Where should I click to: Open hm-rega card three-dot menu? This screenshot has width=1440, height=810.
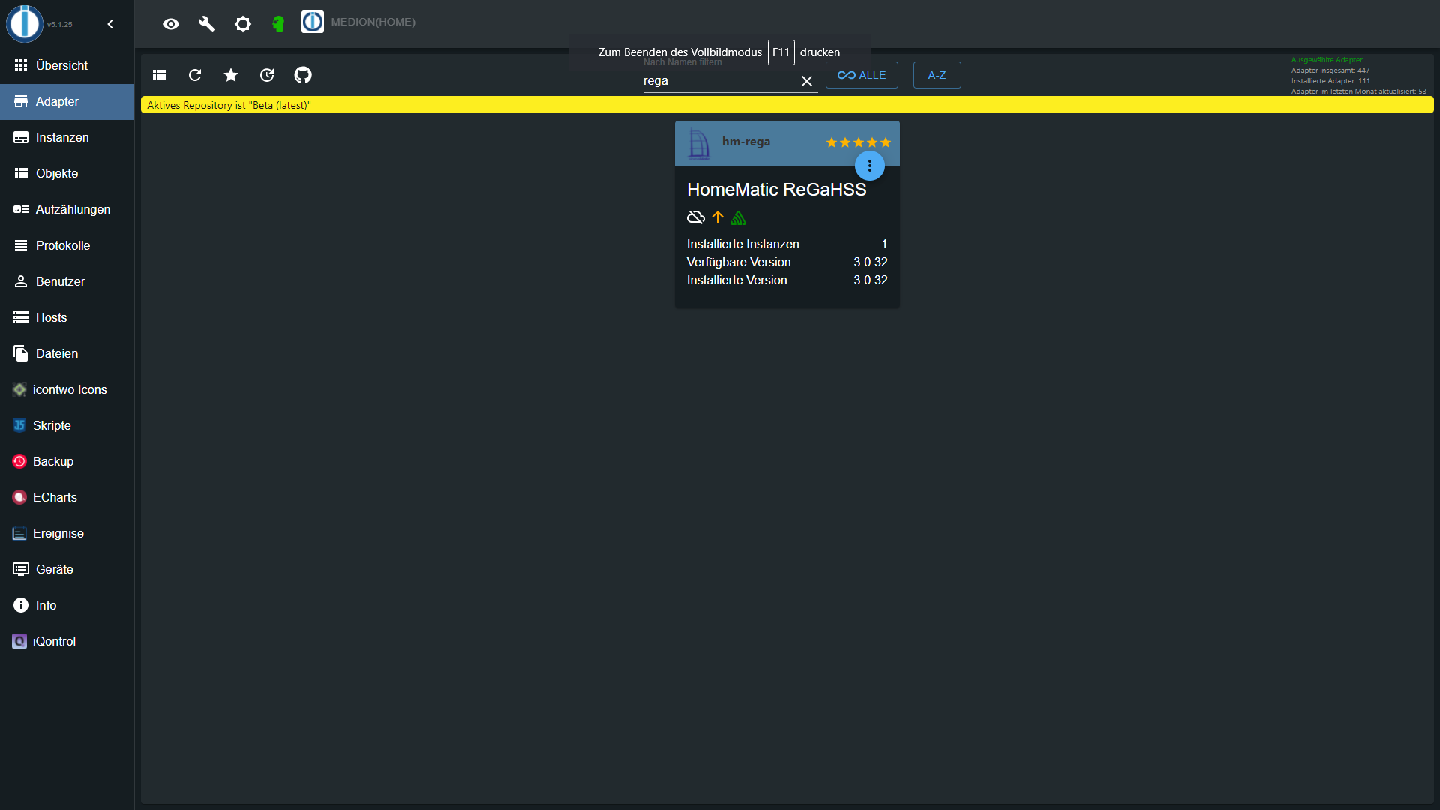870,166
